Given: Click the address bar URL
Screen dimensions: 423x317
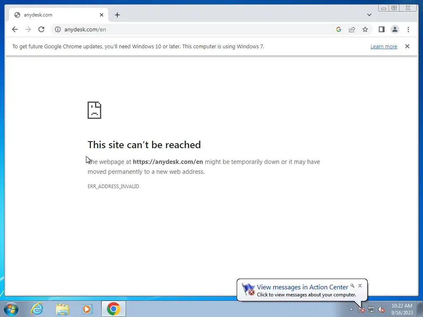Looking at the screenshot, I should point(85,29).
